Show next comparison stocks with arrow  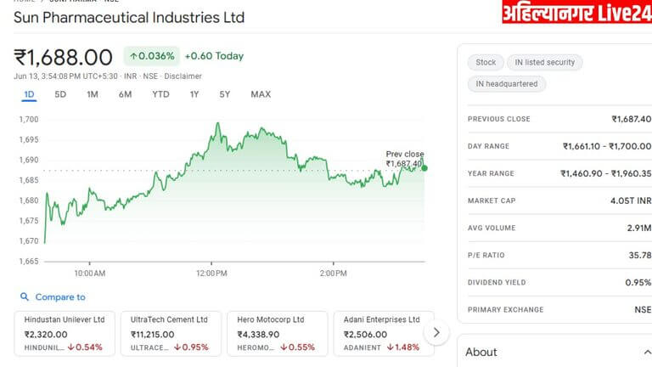coord(436,332)
